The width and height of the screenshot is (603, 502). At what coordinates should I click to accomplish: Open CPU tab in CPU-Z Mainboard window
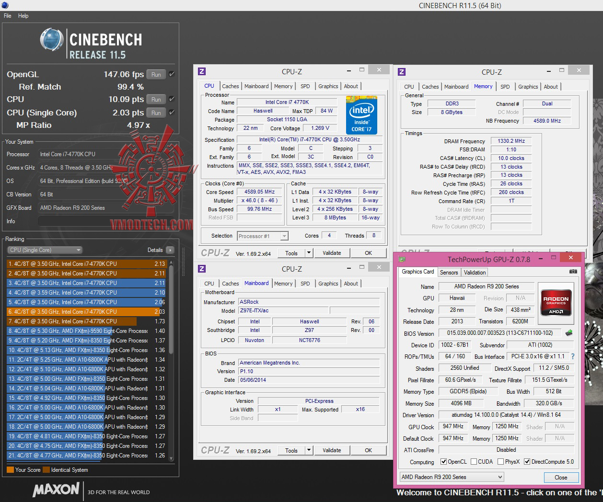(209, 284)
